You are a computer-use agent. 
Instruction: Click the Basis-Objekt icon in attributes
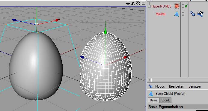[x=151, y=94]
